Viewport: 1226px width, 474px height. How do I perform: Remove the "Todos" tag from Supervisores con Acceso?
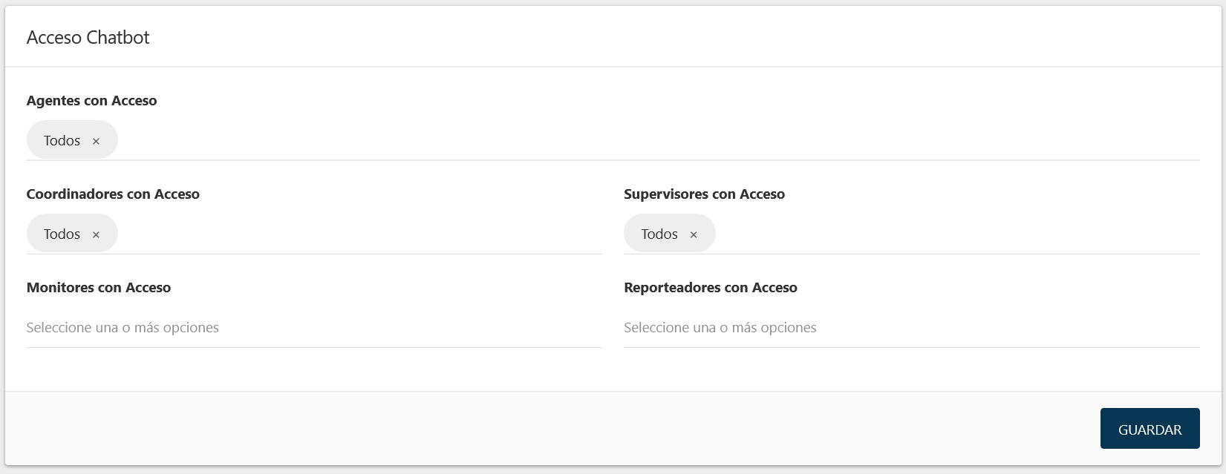[x=694, y=234]
